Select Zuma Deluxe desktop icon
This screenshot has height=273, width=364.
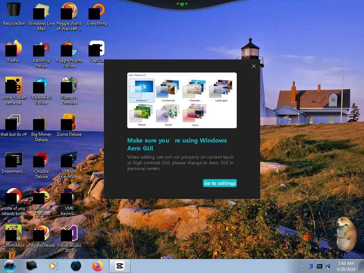click(x=69, y=125)
